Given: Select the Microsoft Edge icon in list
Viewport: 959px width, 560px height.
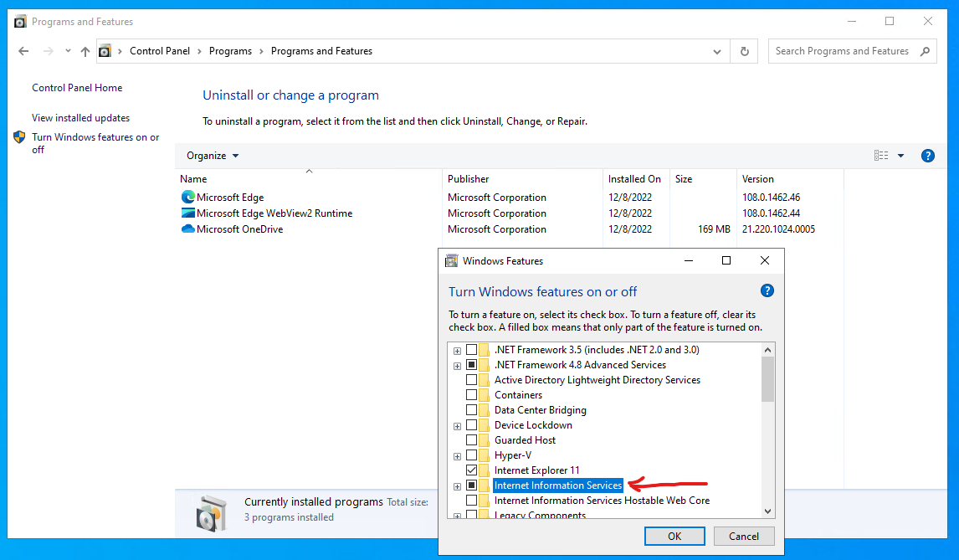Looking at the screenshot, I should coord(187,197).
